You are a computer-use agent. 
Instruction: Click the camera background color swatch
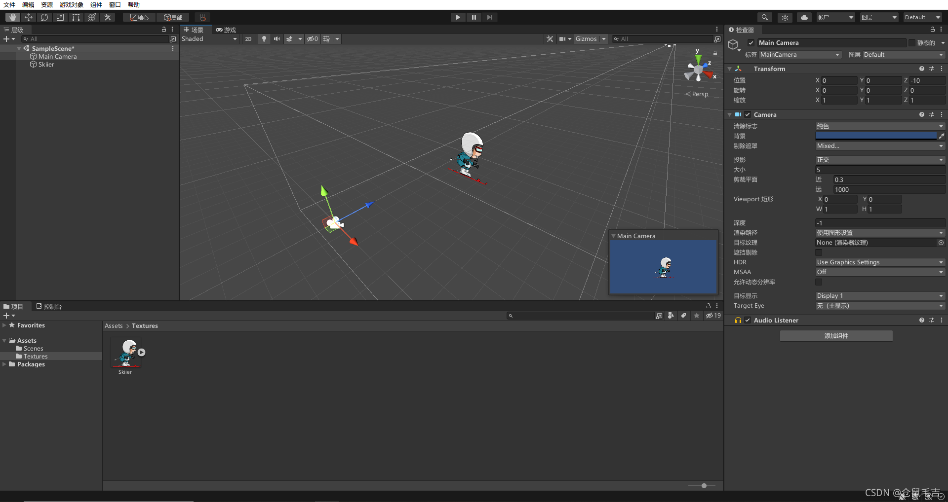[x=876, y=136]
